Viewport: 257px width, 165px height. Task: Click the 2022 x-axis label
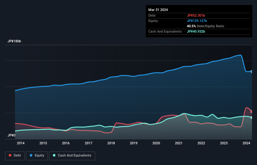tap(201, 143)
